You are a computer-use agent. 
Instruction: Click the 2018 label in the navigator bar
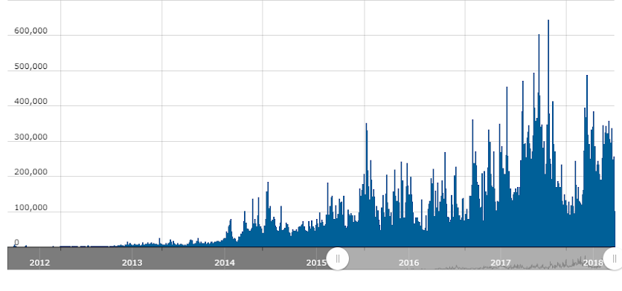click(x=593, y=263)
